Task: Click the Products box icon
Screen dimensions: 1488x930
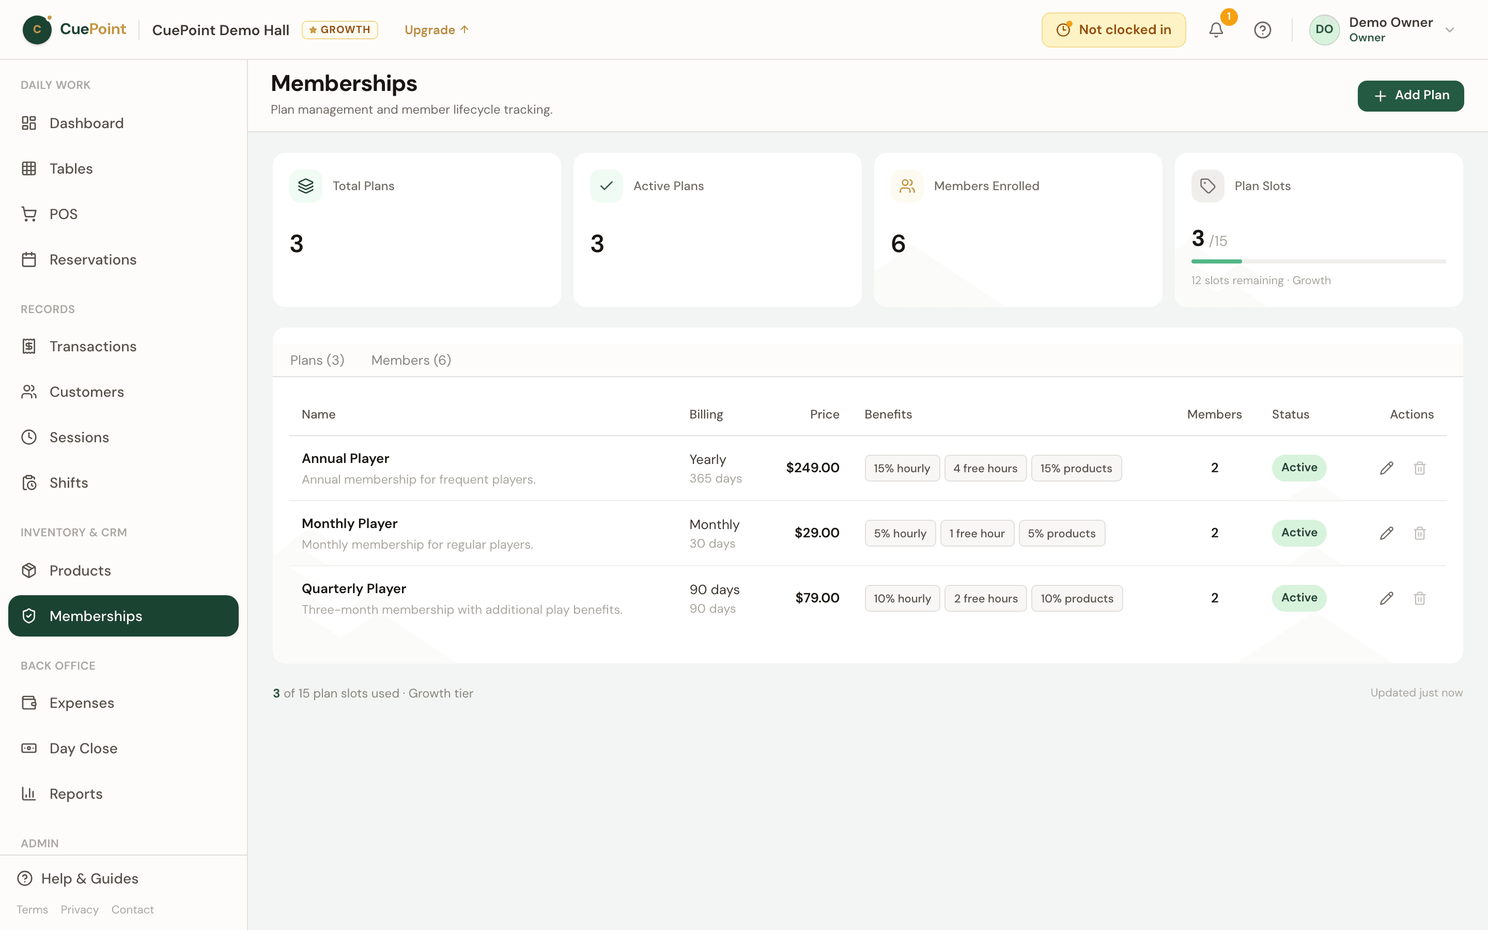Action: [29, 570]
